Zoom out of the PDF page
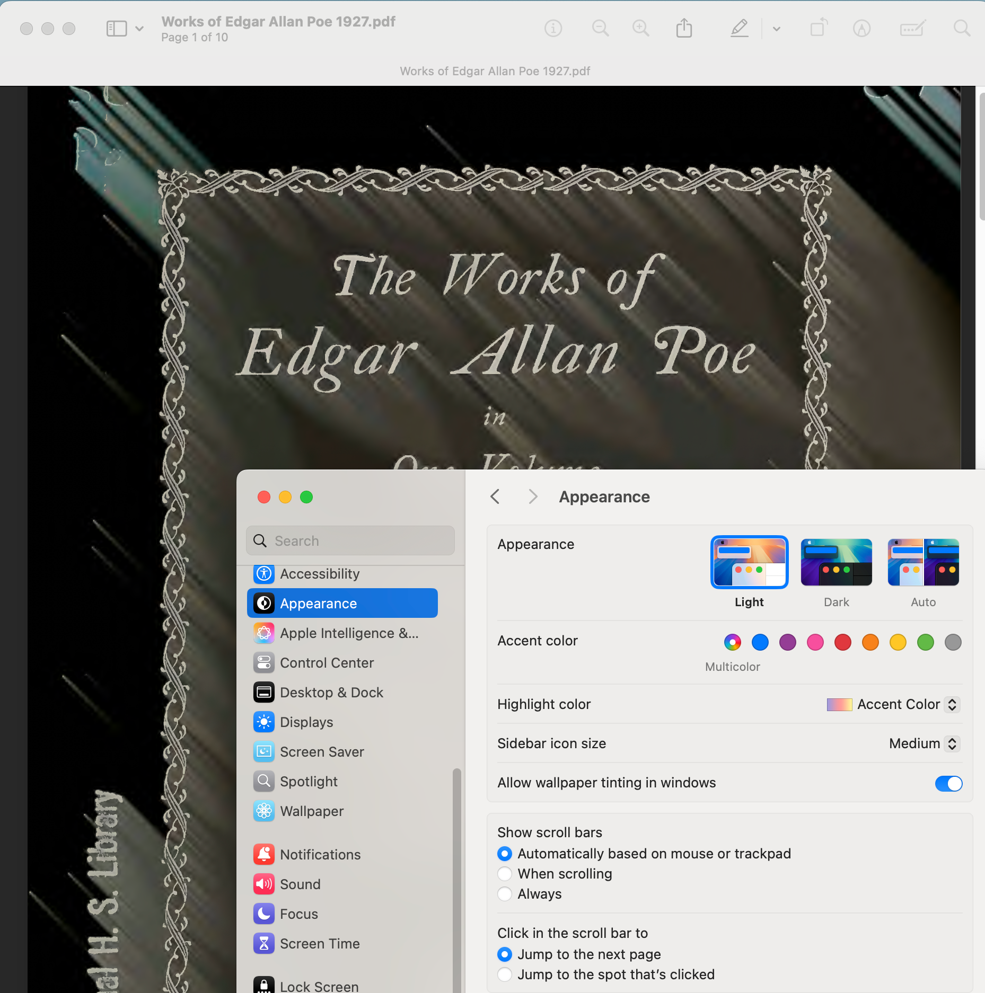 pyautogui.click(x=600, y=29)
